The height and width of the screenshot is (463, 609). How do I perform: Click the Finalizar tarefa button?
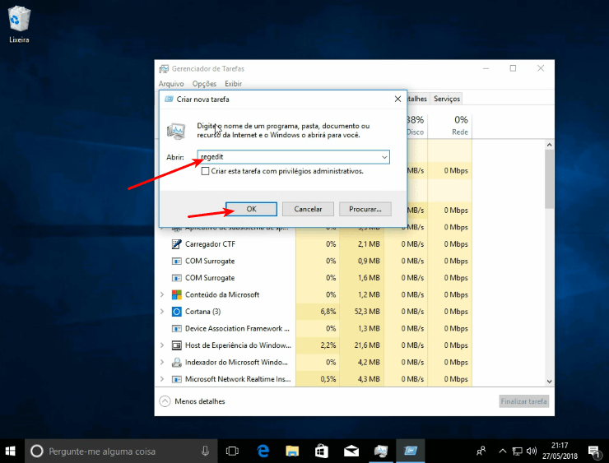(524, 401)
